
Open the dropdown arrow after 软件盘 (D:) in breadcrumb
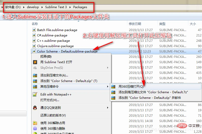[x=24, y=7]
